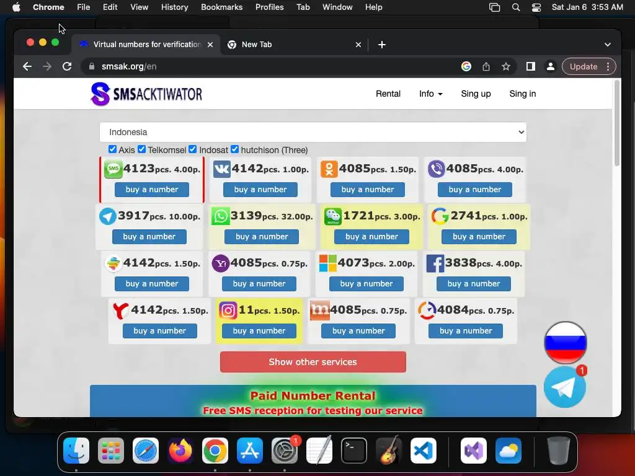Open the Indonesia country dropdown
Image resolution: width=635 pixels, height=476 pixels.
point(313,133)
